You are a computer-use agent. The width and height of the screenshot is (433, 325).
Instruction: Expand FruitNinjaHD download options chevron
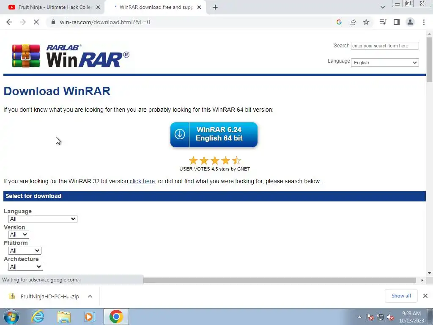90,296
